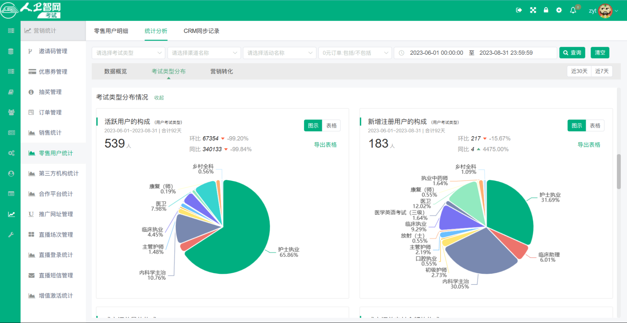Collapse the section using 收起 link
Viewport: 627px width, 323px height.
[x=159, y=98]
